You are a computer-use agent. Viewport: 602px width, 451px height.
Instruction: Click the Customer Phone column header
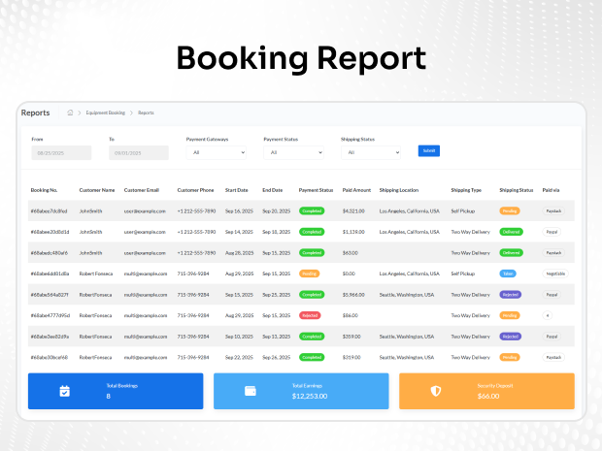click(x=195, y=190)
